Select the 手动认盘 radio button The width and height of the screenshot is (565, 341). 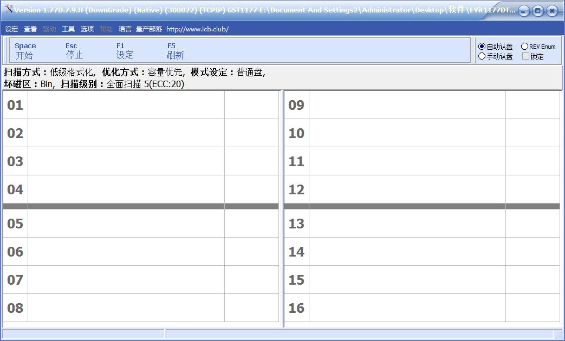pos(496,56)
